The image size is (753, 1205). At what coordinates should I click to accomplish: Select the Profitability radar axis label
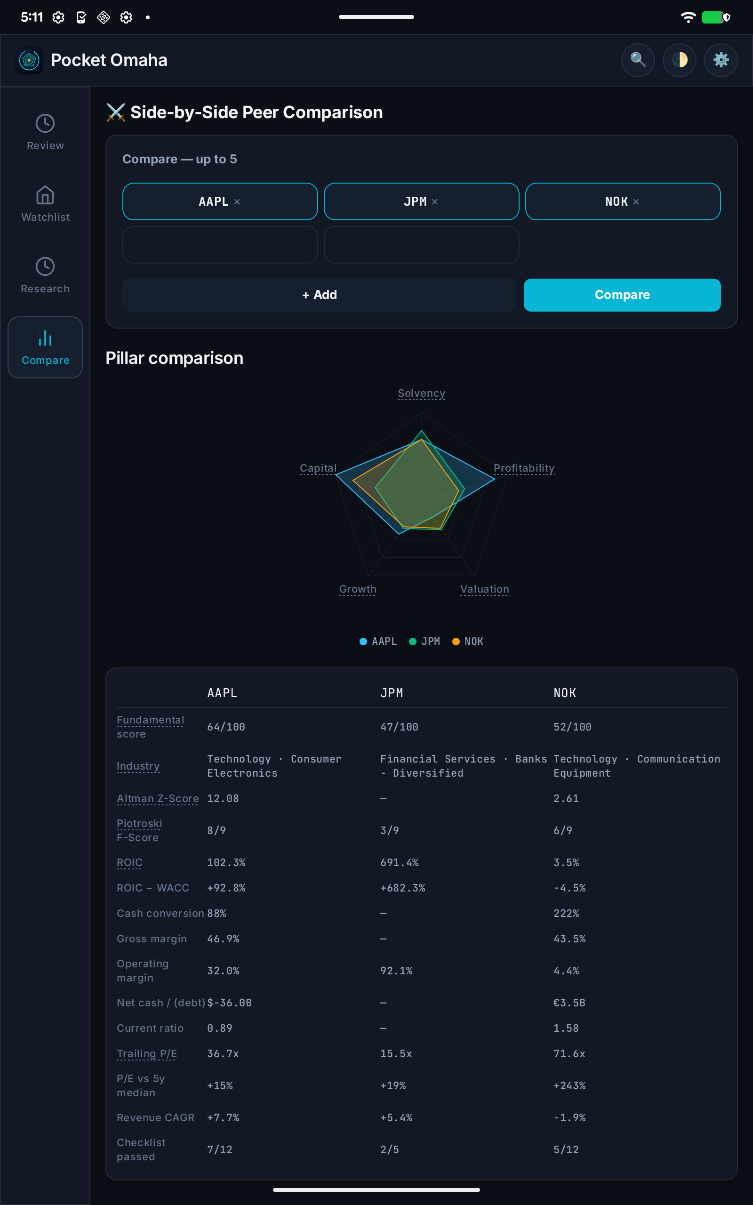click(x=524, y=468)
